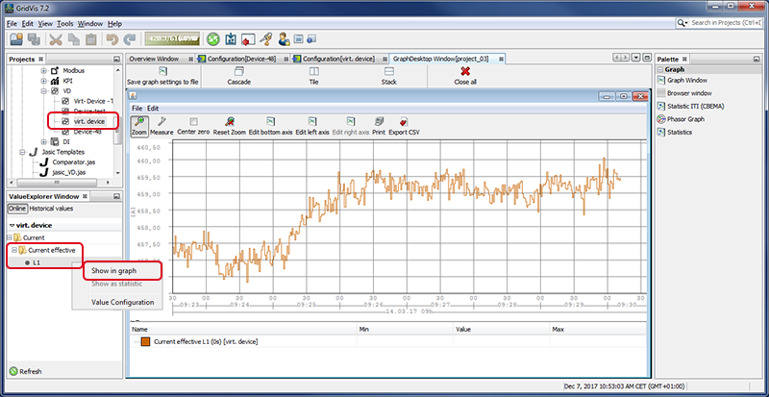Open Edit bottom axis settings

270,126
